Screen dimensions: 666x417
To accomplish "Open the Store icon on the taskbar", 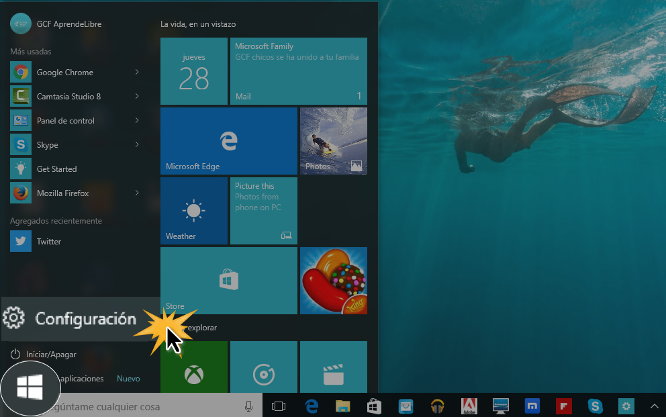I will point(374,406).
